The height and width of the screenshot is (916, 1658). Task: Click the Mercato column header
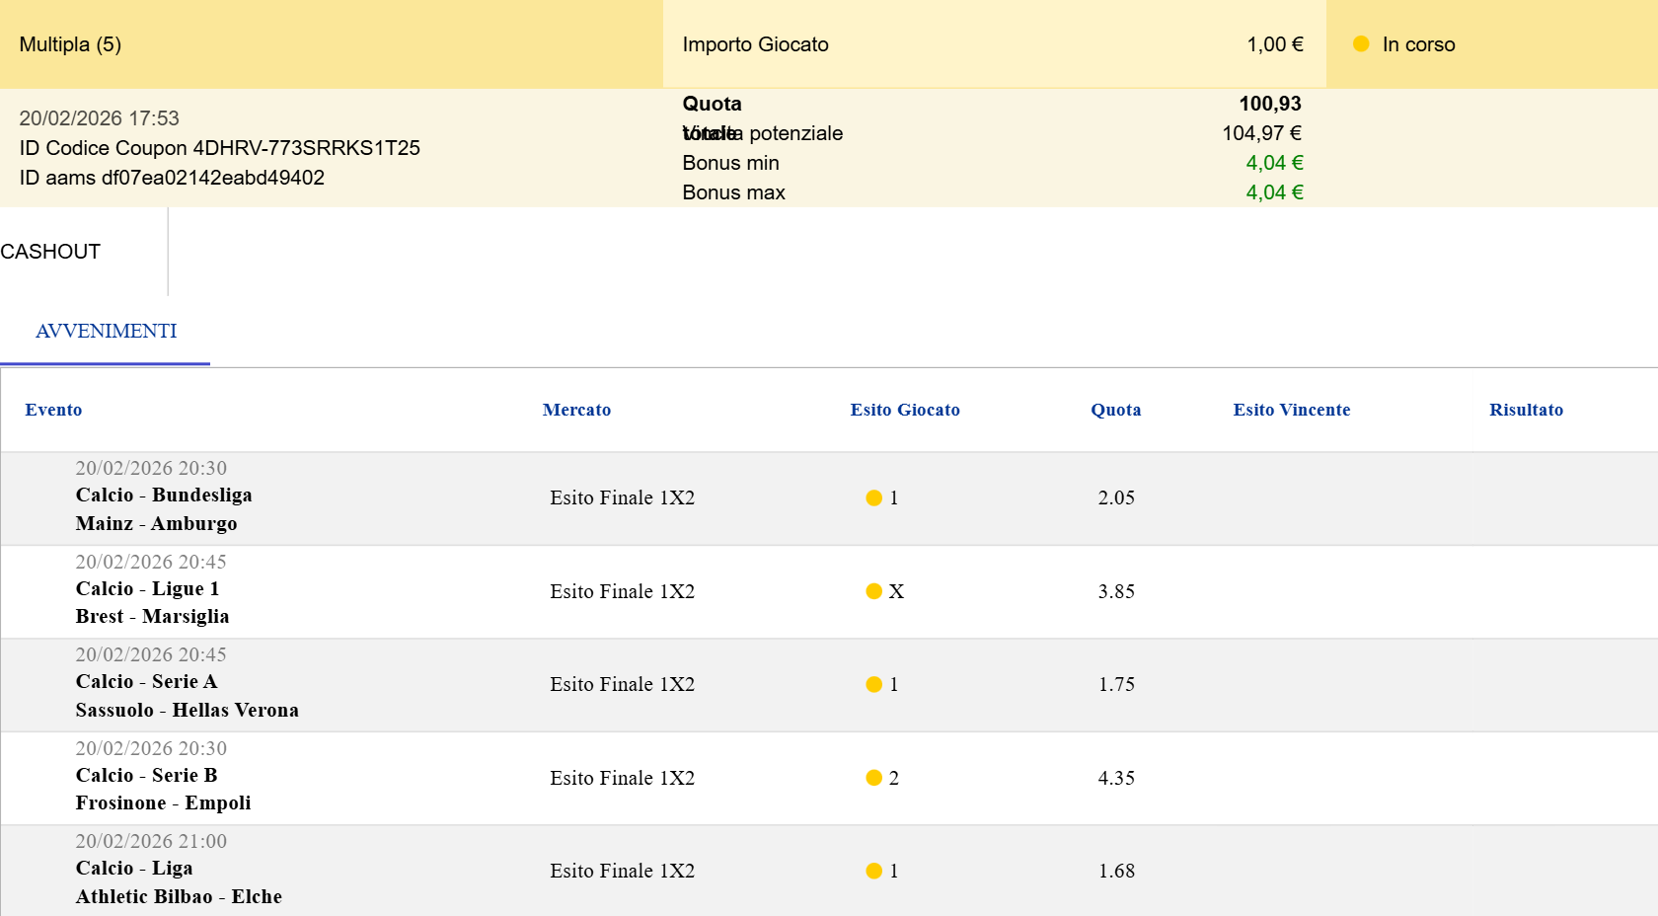[x=576, y=410]
